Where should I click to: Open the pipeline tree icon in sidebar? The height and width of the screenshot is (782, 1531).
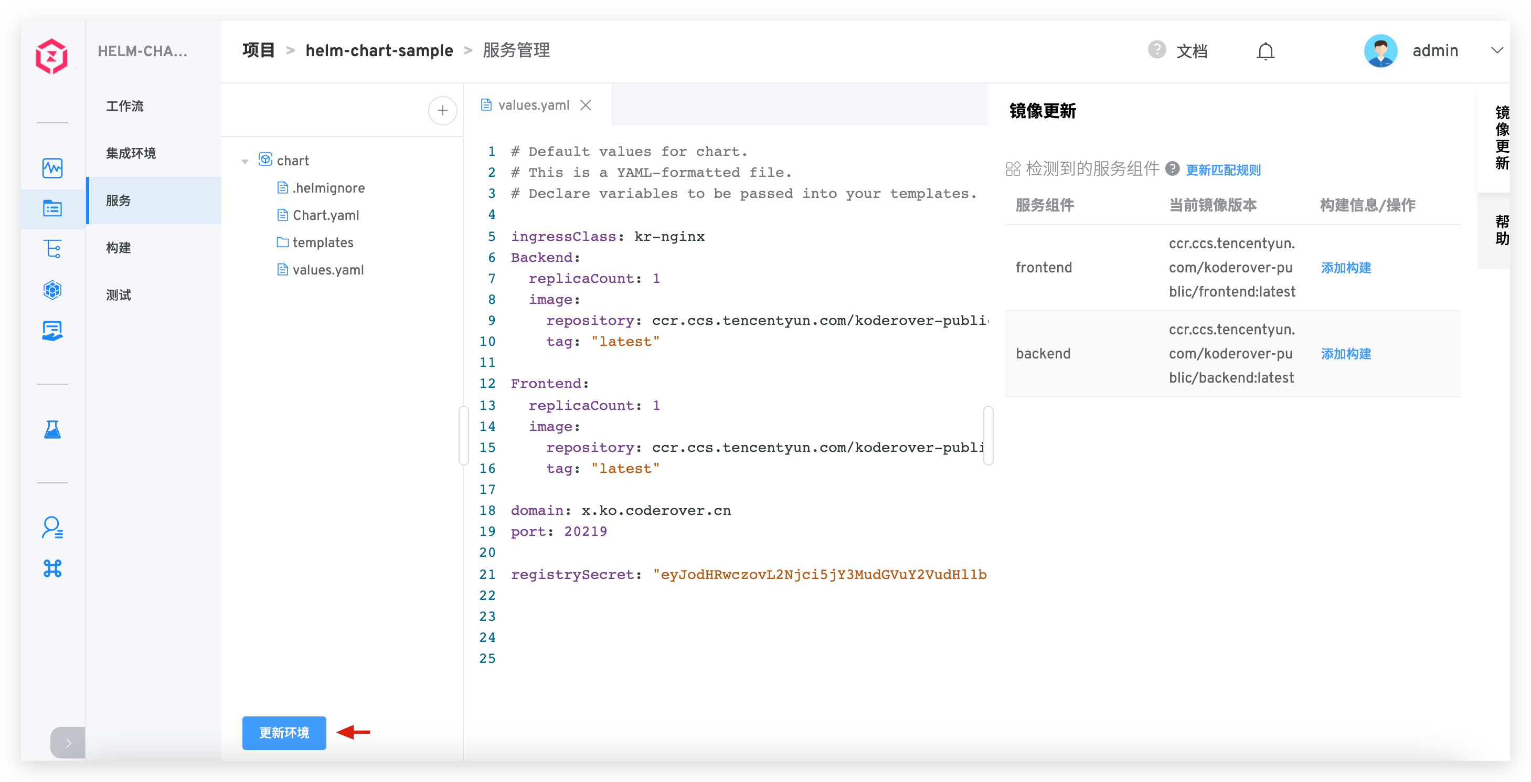52,249
